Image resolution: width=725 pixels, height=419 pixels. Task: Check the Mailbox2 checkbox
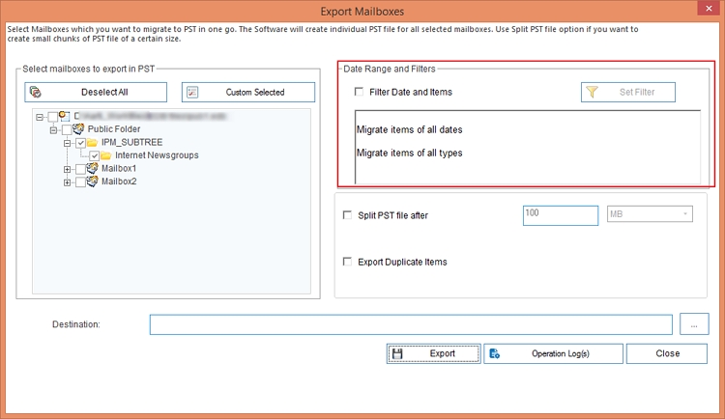click(80, 182)
